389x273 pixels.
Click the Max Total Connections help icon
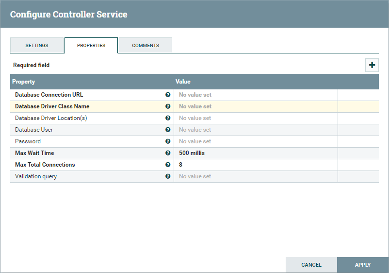168,165
